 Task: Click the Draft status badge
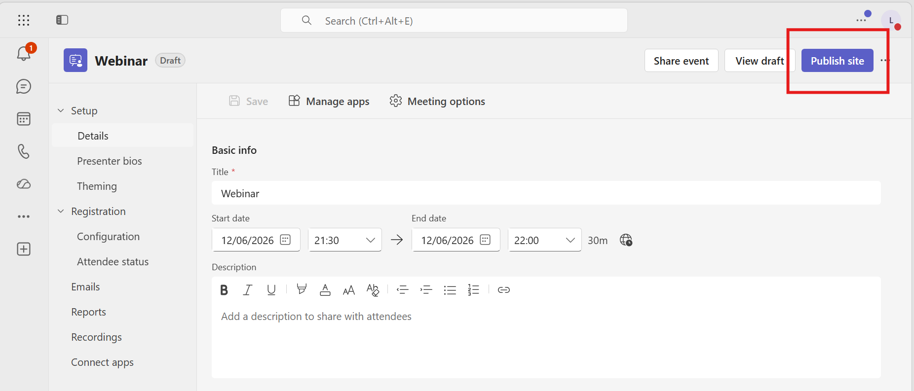click(170, 61)
